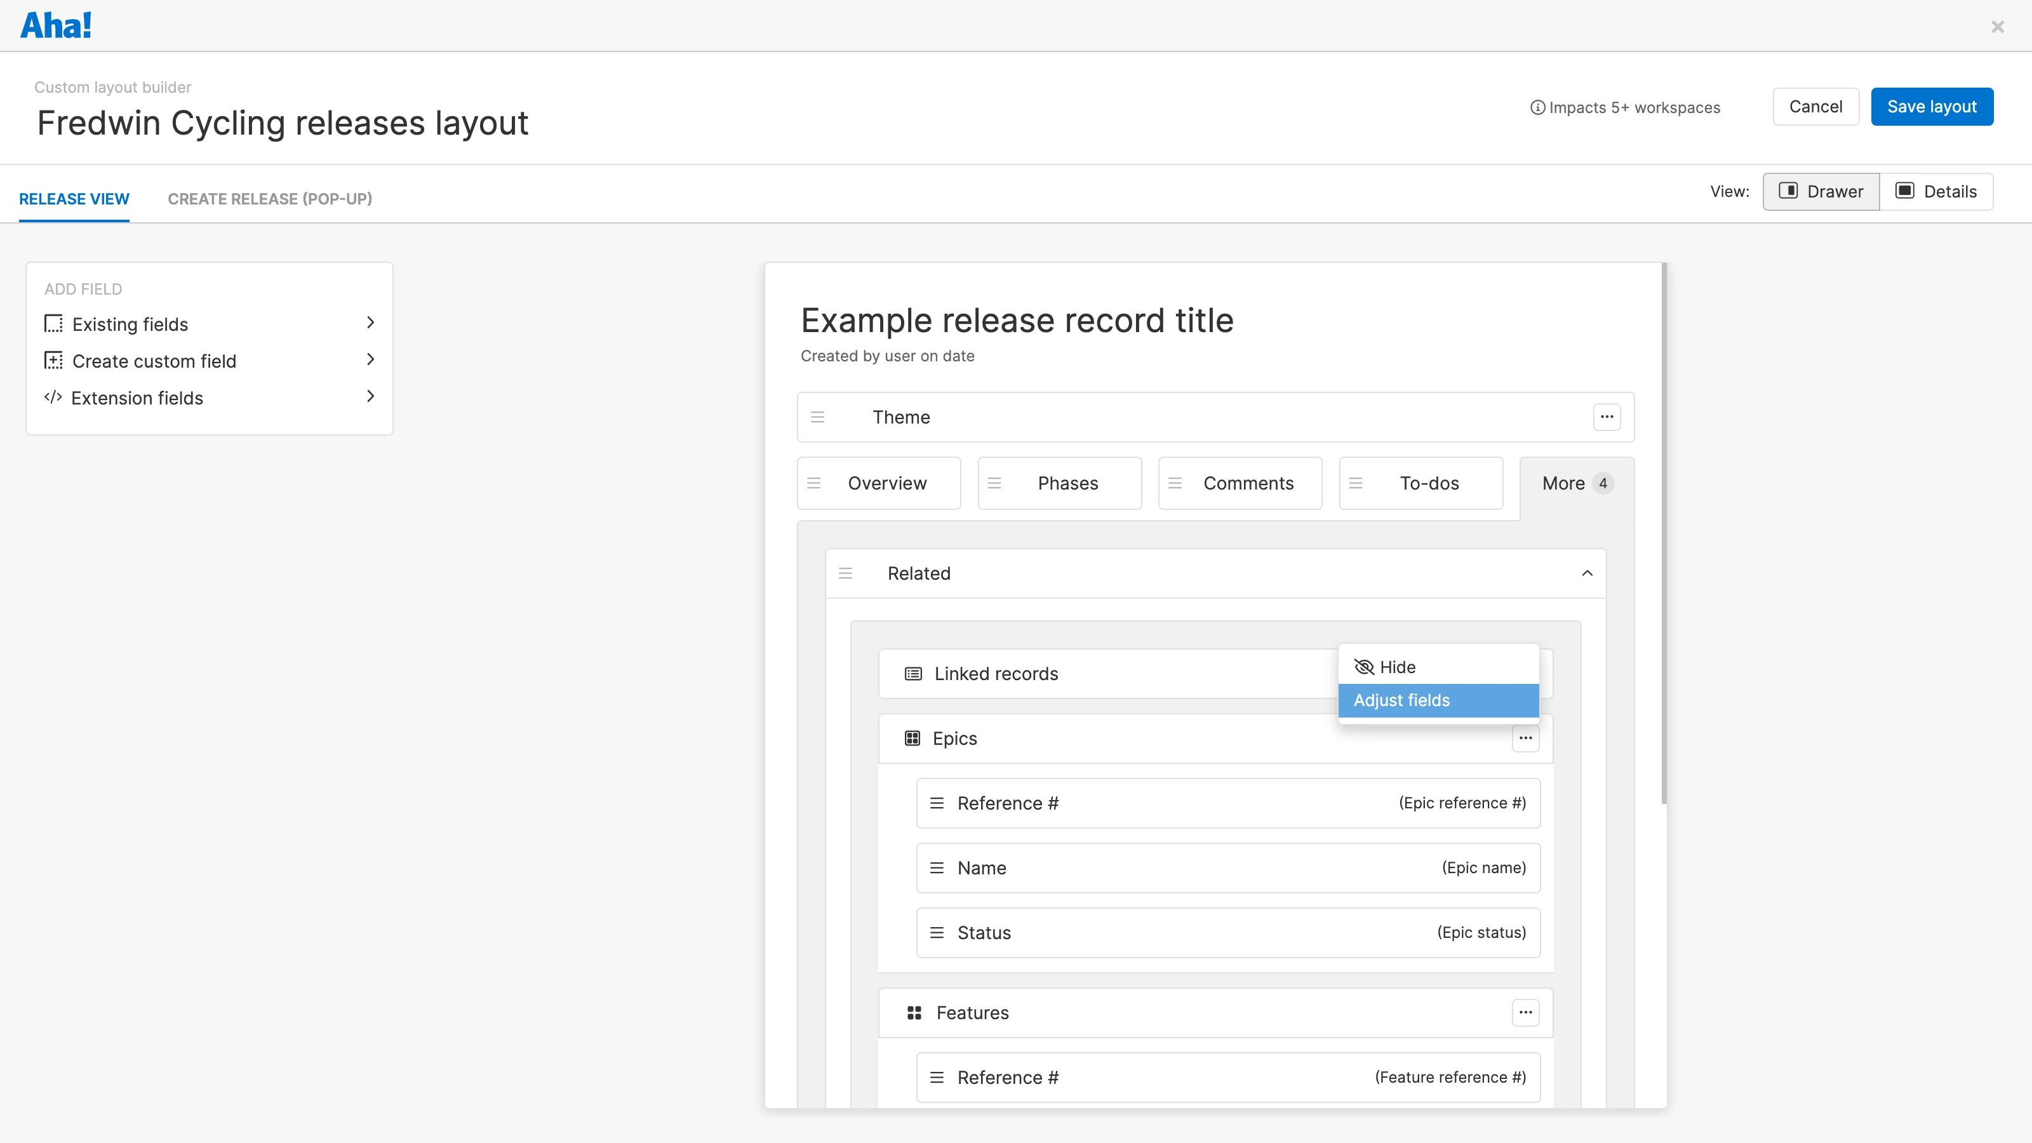Click the Cancel button
The width and height of the screenshot is (2032, 1143).
1815,107
